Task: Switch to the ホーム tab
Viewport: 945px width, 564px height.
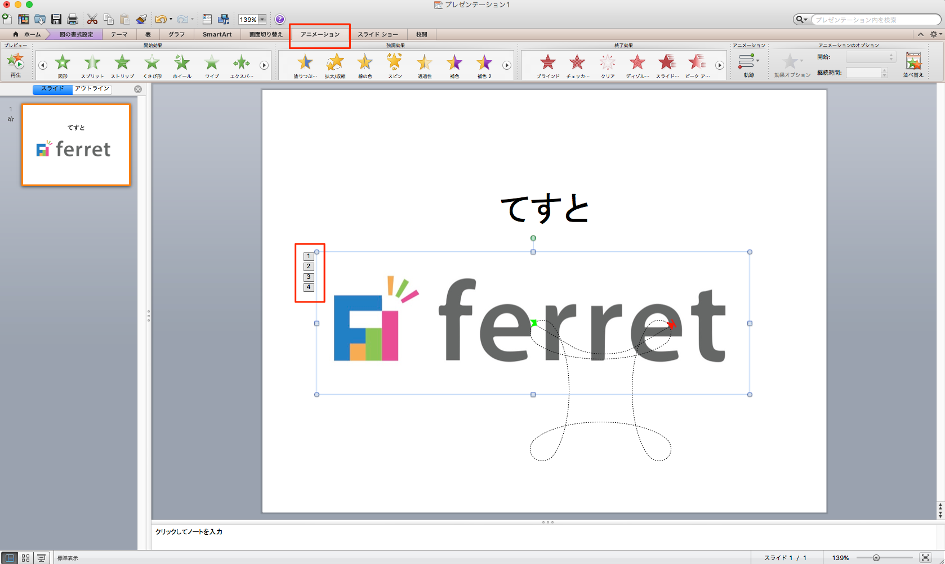Action: point(26,34)
